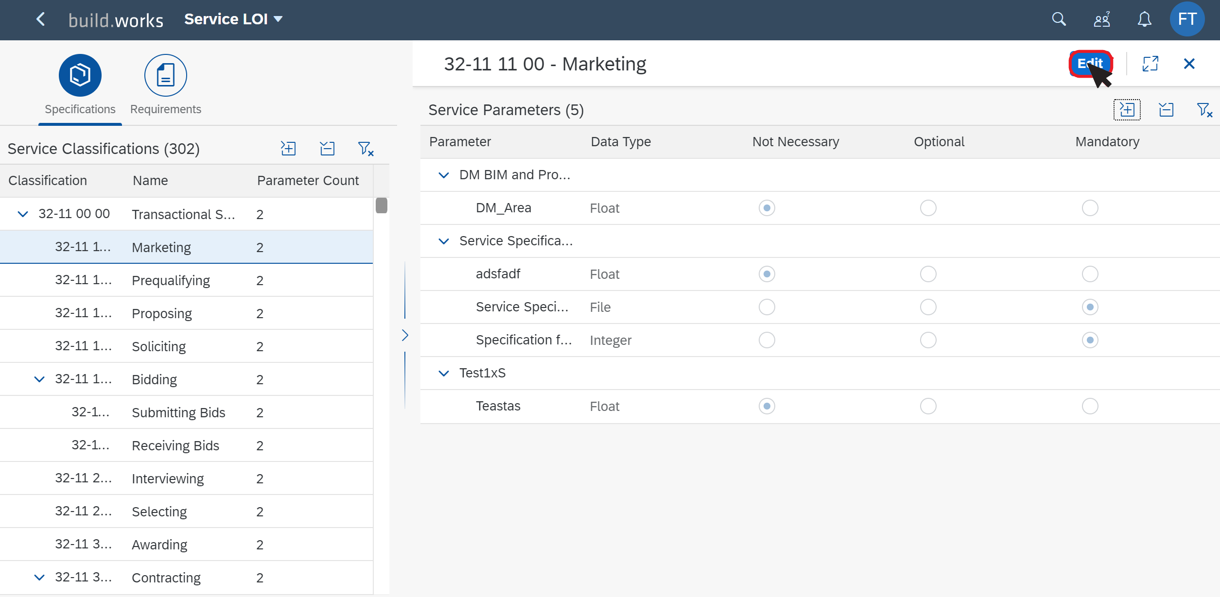Select the Marketing classification row
Viewport: 1220px width, 597px height.
pos(187,247)
